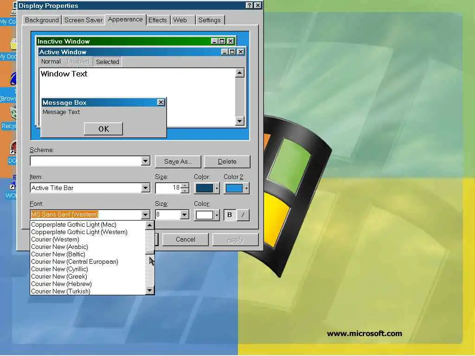Pick Courier New (Central European) font

coord(88,261)
